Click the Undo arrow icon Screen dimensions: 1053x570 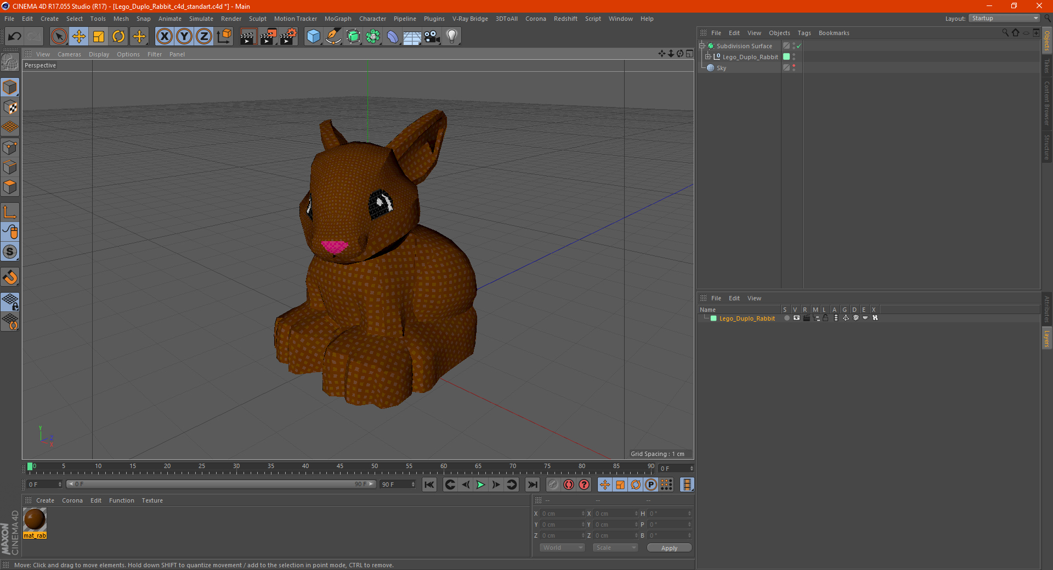(x=15, y=37)
